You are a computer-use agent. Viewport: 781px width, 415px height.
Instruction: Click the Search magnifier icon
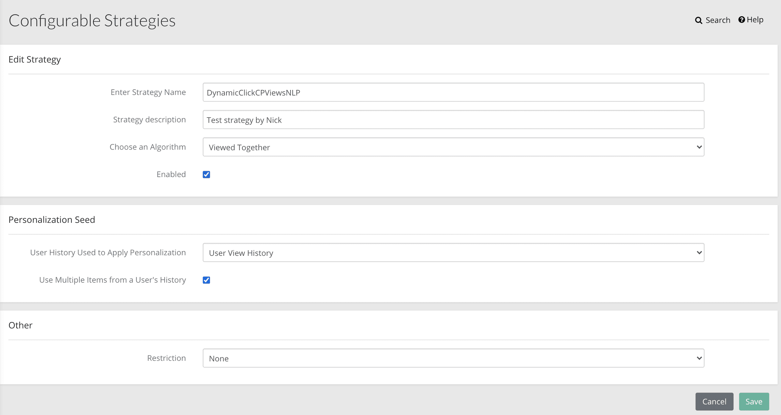pos(699,20)
